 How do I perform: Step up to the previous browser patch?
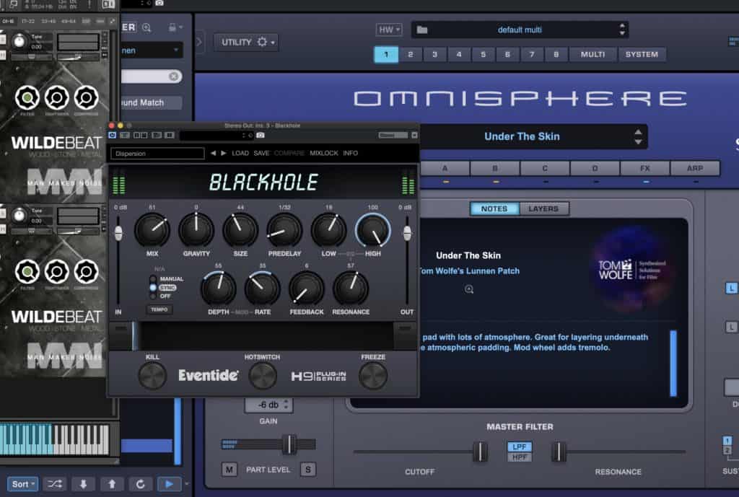pyautogui.click(x=112, y=484)
